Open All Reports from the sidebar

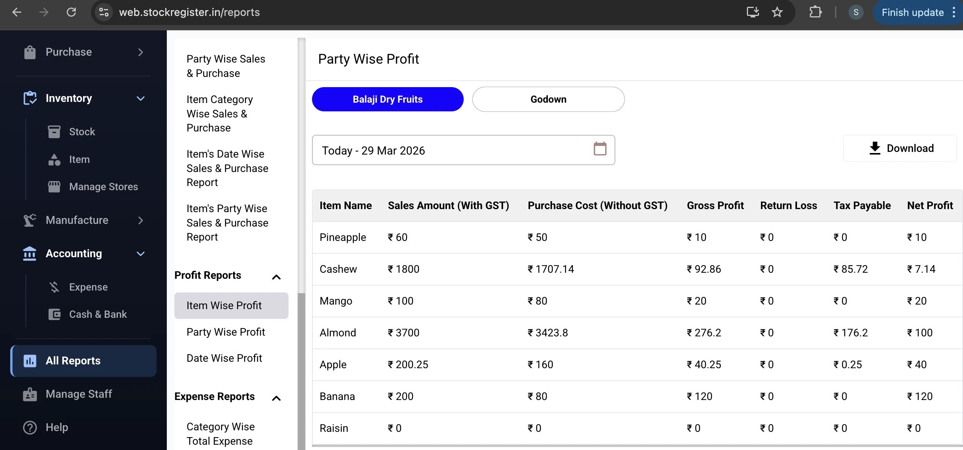click(x=73, y=361)
